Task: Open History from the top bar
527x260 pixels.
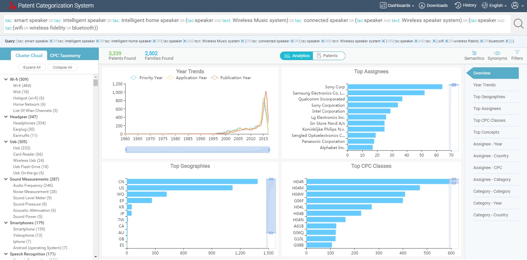Action: pyautogui.click(x=465, y=5)
